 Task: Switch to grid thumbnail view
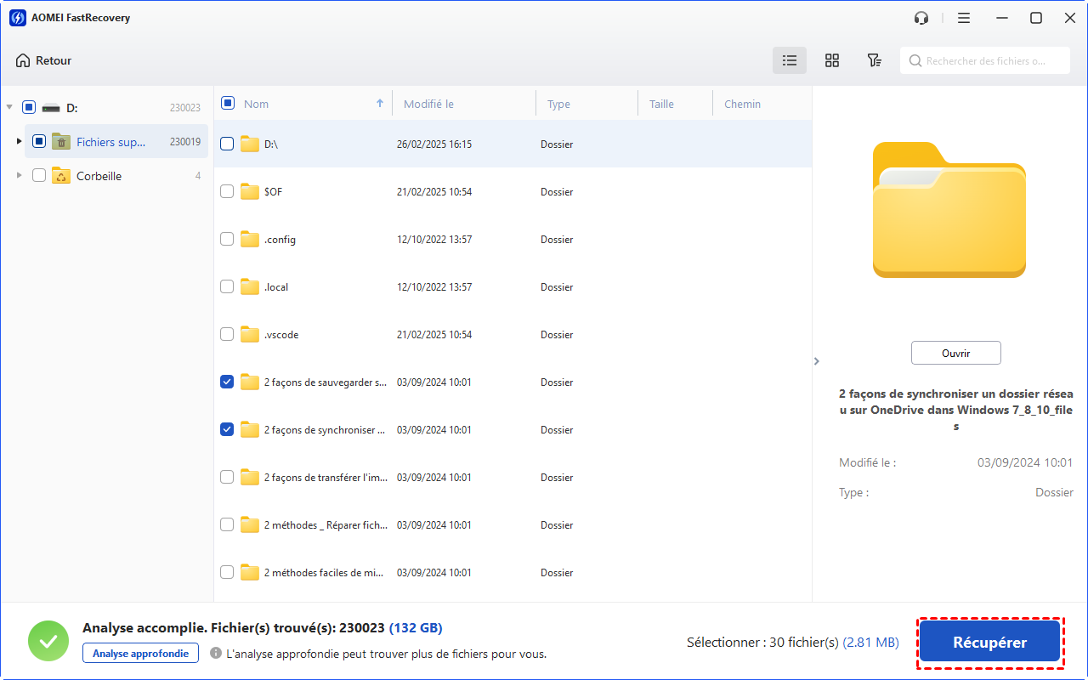click(x=832, y=60)
